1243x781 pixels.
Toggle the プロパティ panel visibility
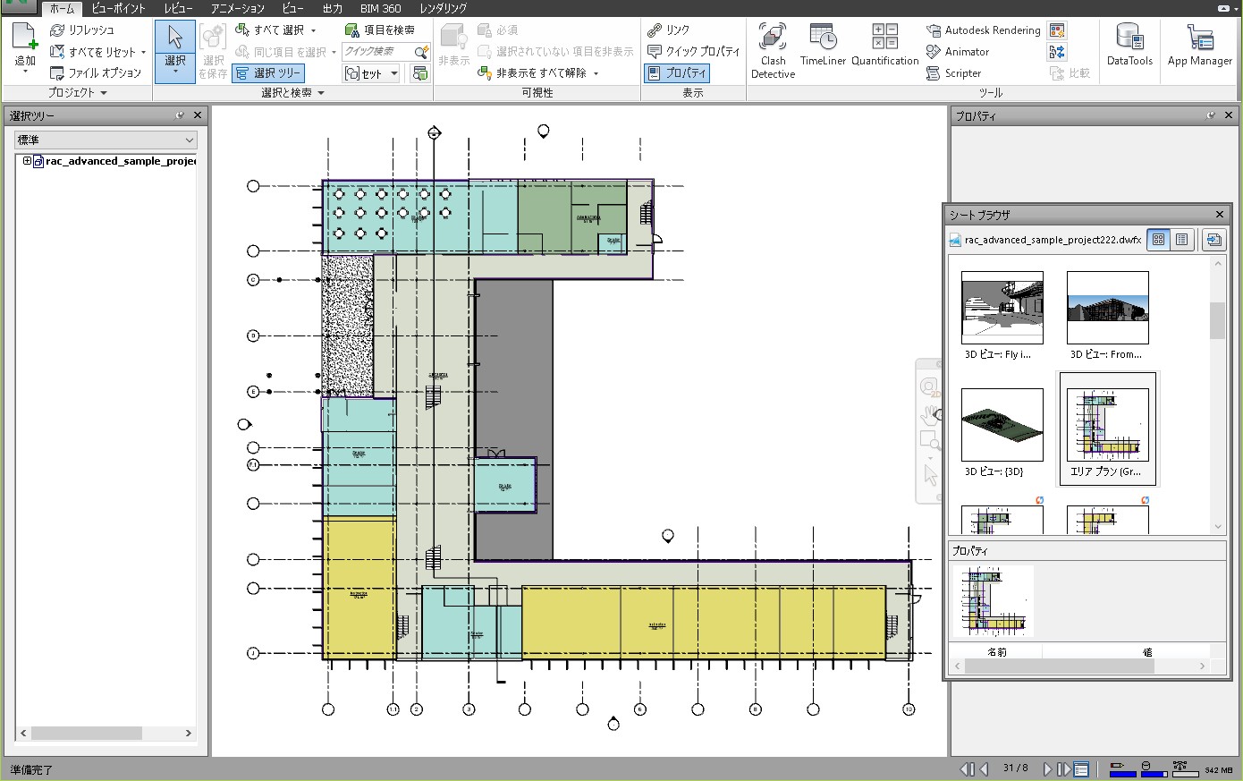point(676,72)
